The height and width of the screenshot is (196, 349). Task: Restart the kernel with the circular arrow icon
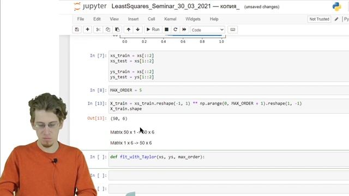[176, 29]
